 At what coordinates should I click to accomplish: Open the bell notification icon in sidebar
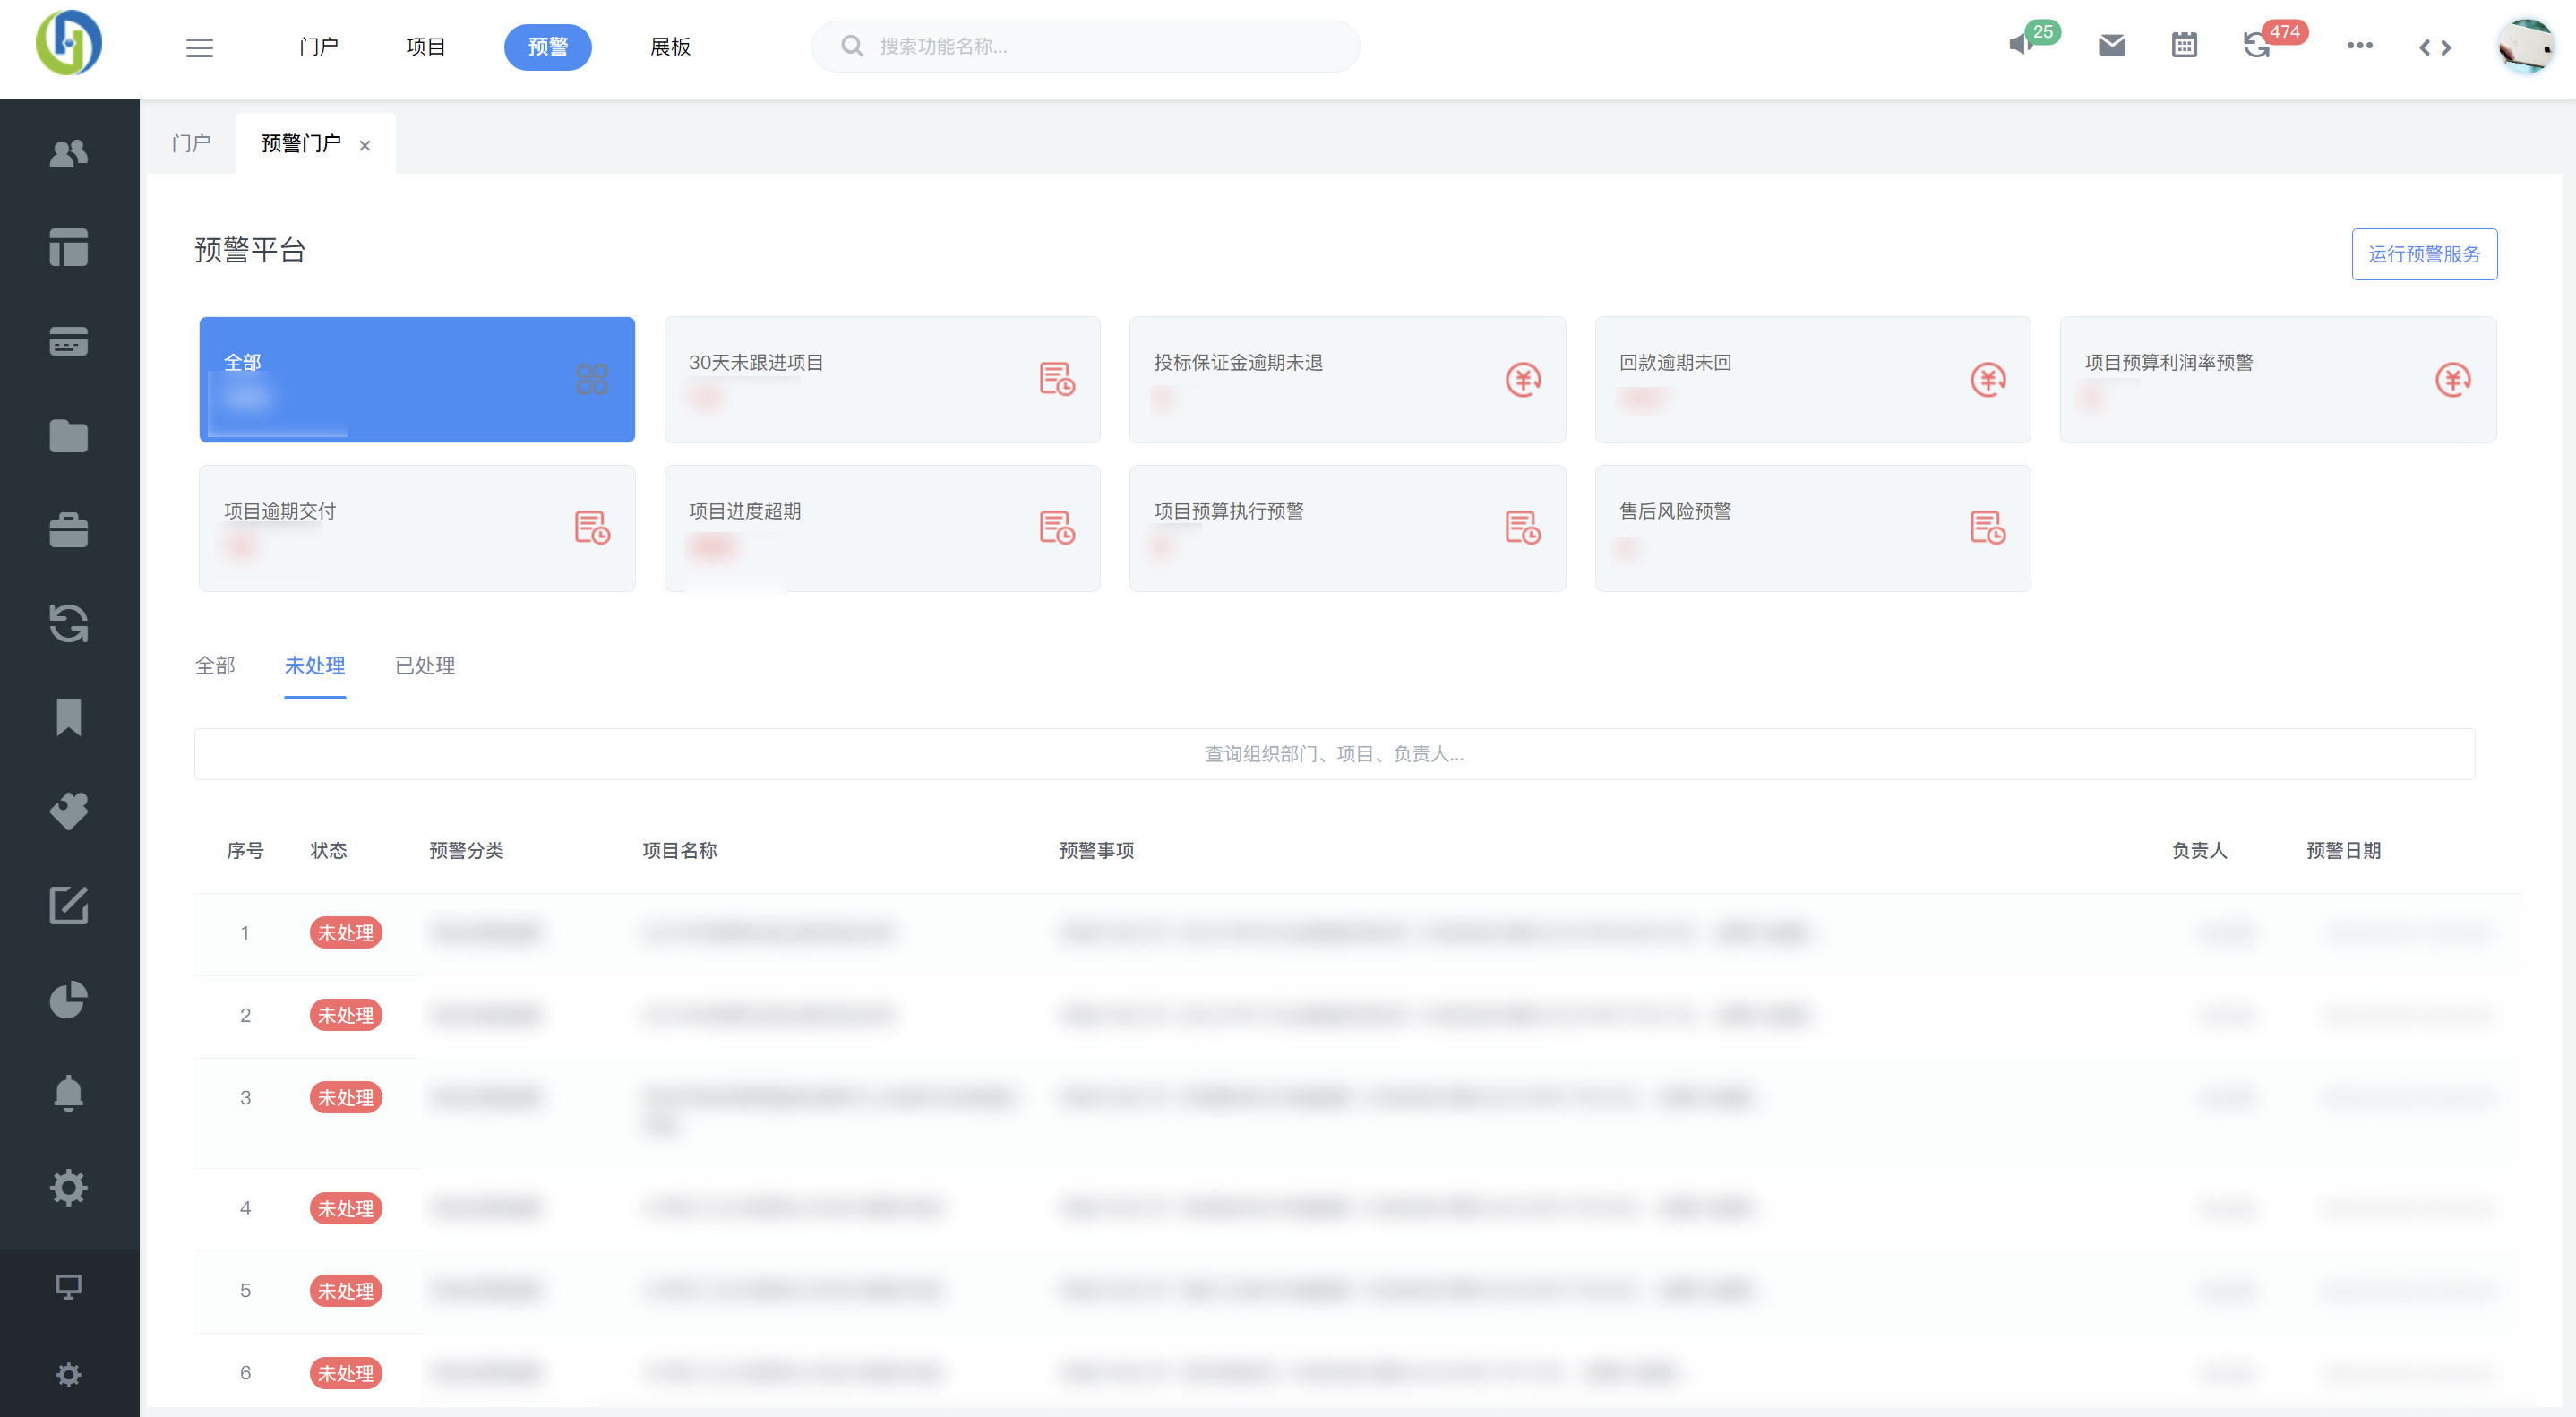pyautogui.click(x=68, y=1093)
